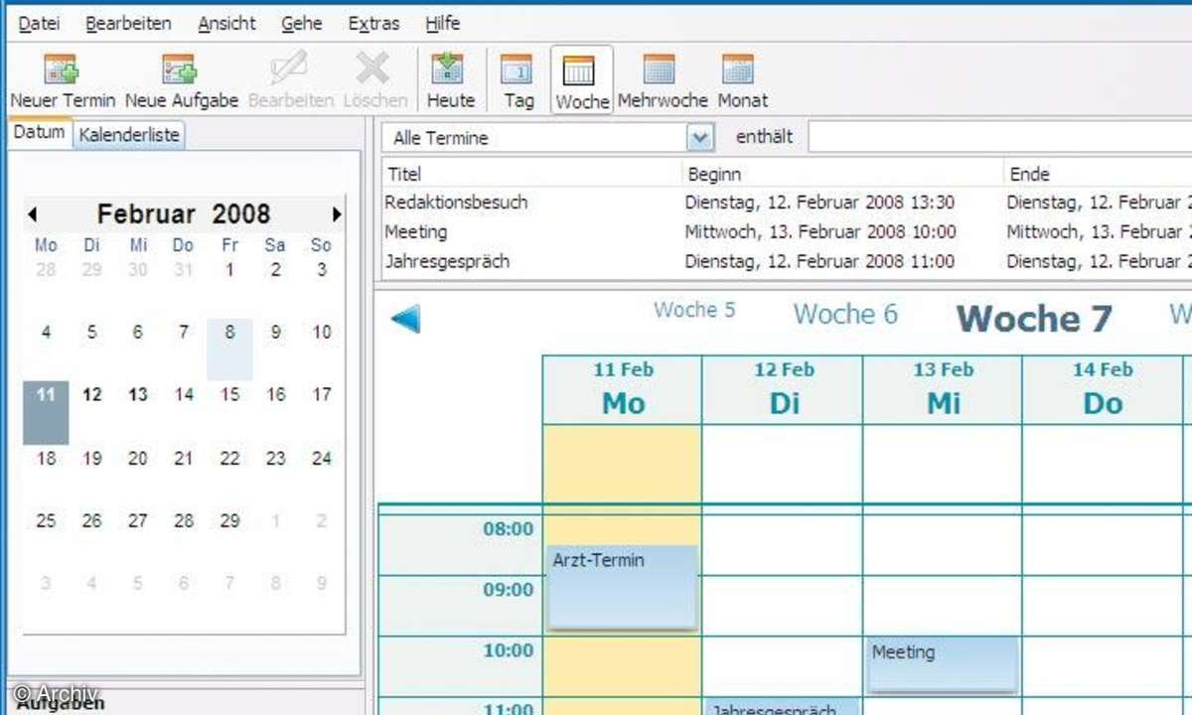
Task: Click the all-day cell for Tuesday 12 Feb
Action: tap(783, 464)
